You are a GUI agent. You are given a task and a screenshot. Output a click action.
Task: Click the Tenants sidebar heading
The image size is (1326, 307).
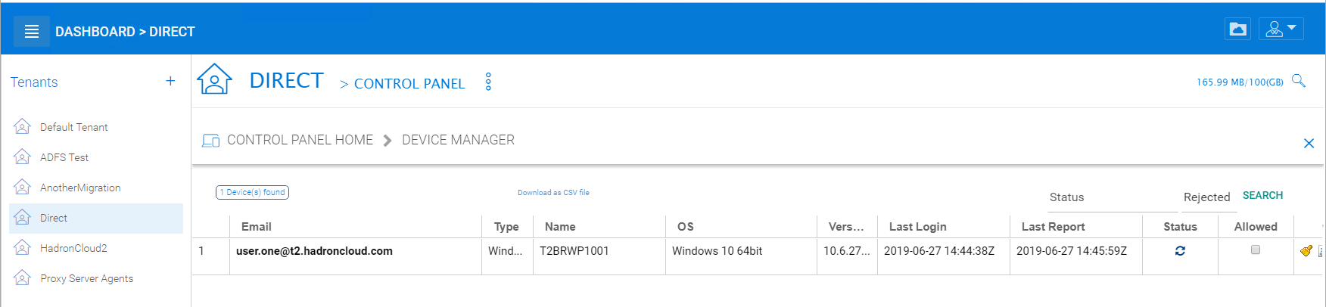pyautogui.click(x=34, y=82)
